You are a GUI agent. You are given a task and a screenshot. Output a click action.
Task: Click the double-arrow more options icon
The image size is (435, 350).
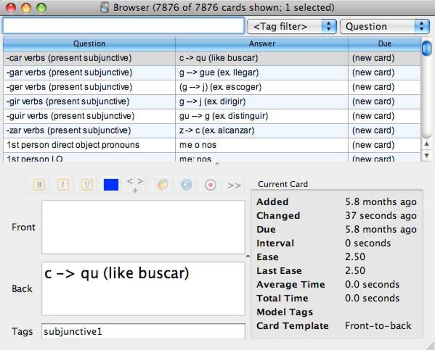point(234,185)
